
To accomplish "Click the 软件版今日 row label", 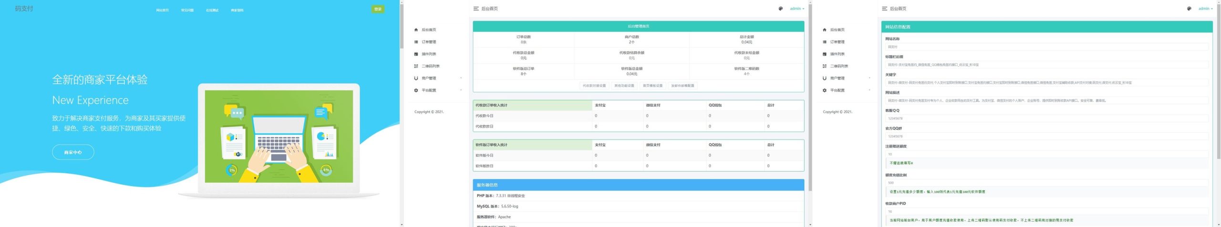I will point(485,156).
